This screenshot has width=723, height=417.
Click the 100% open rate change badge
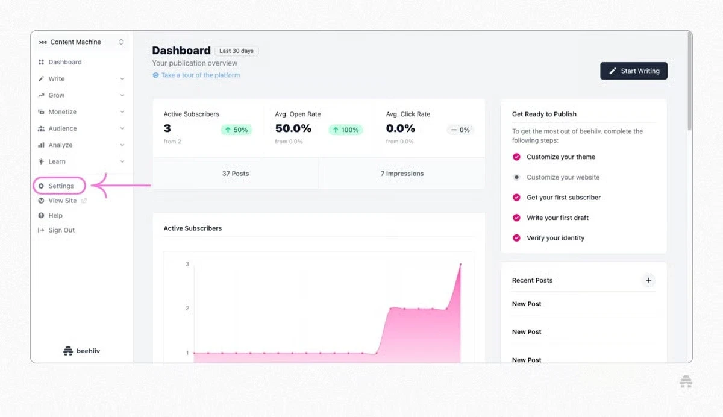[346, 130]
